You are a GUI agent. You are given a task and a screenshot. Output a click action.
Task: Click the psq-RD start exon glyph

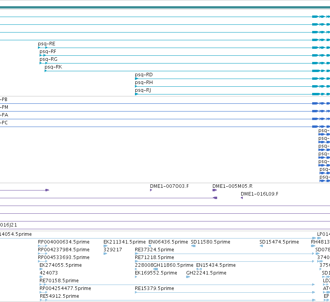136,79
